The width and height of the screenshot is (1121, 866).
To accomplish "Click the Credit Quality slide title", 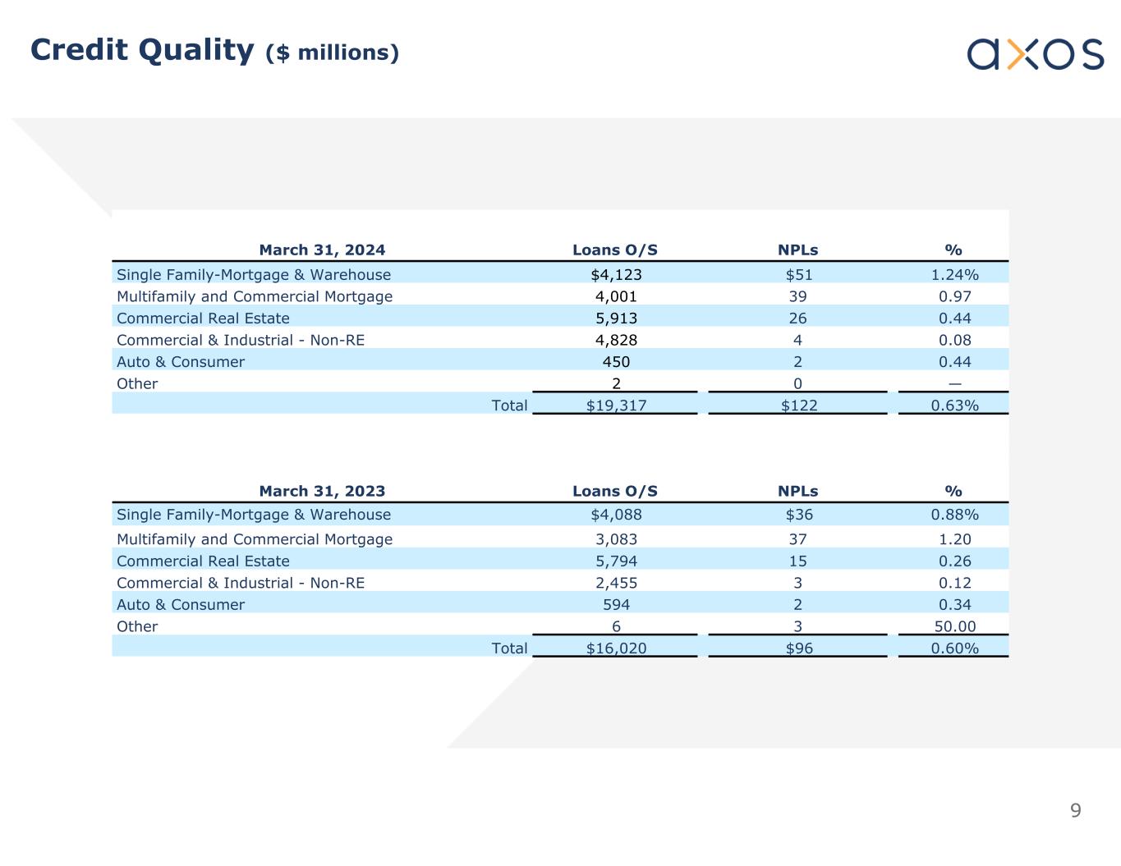I will point(142,50).
